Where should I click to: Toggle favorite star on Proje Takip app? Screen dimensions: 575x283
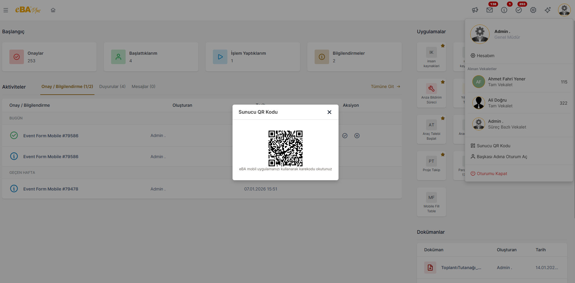click(x=443, y=155)
